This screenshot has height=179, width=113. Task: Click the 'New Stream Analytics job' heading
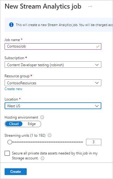pos(43,6)
